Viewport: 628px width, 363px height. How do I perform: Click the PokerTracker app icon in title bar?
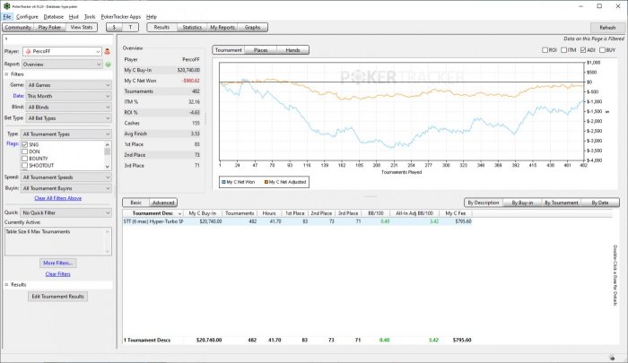pyautogui.click(x=4, y=4)
